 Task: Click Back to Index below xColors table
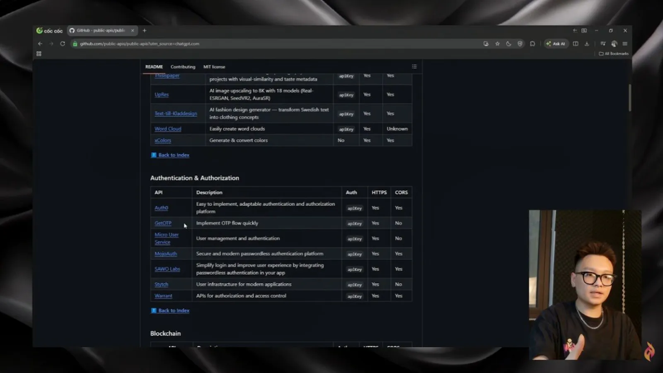(174, 155)
